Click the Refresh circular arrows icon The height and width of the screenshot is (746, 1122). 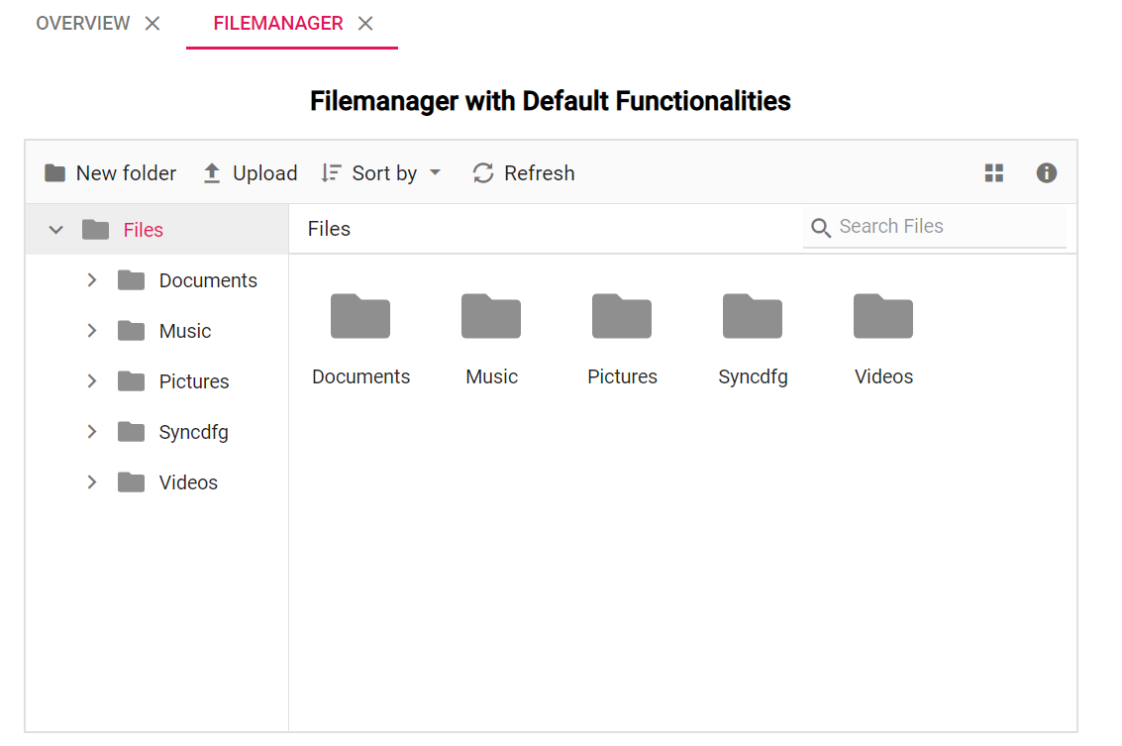point(483,173)
